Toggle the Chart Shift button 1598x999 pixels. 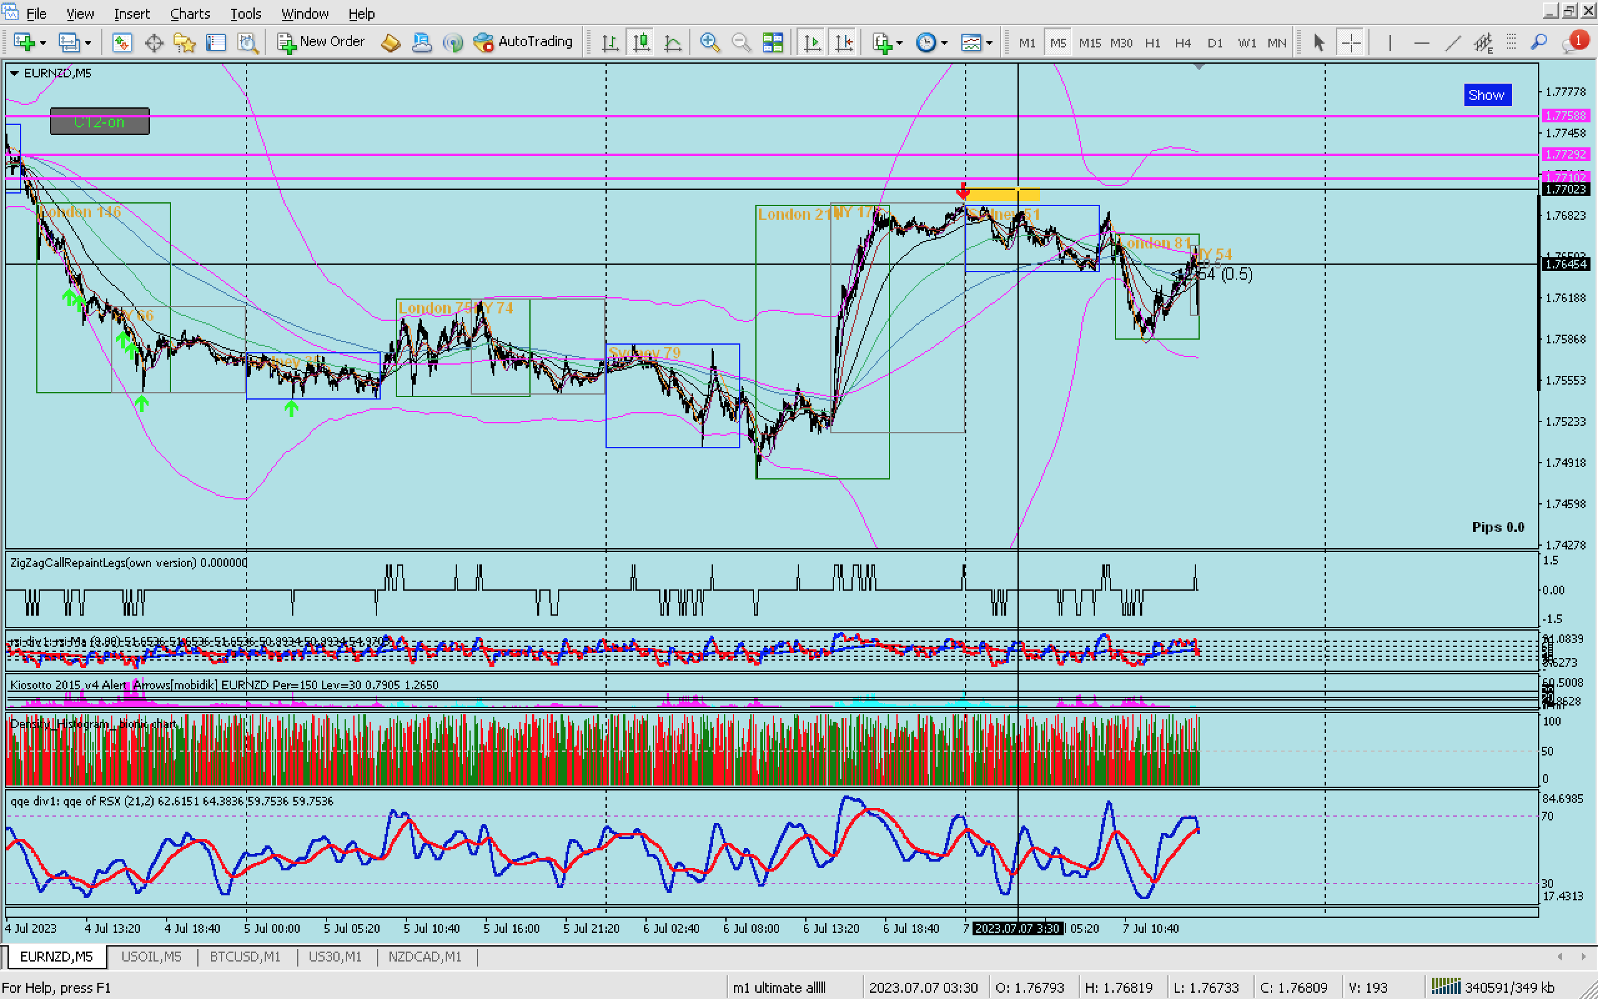point(844,43)
